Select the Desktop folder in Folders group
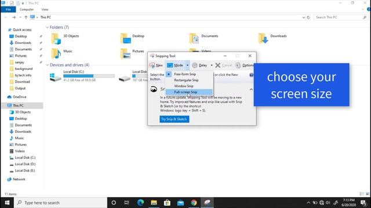This screenshot has width=371, height=208. 133,39
